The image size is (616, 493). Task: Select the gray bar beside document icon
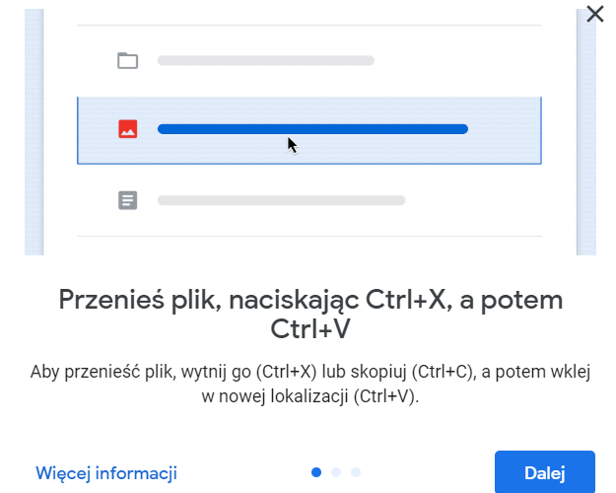[x=281, y=200]
